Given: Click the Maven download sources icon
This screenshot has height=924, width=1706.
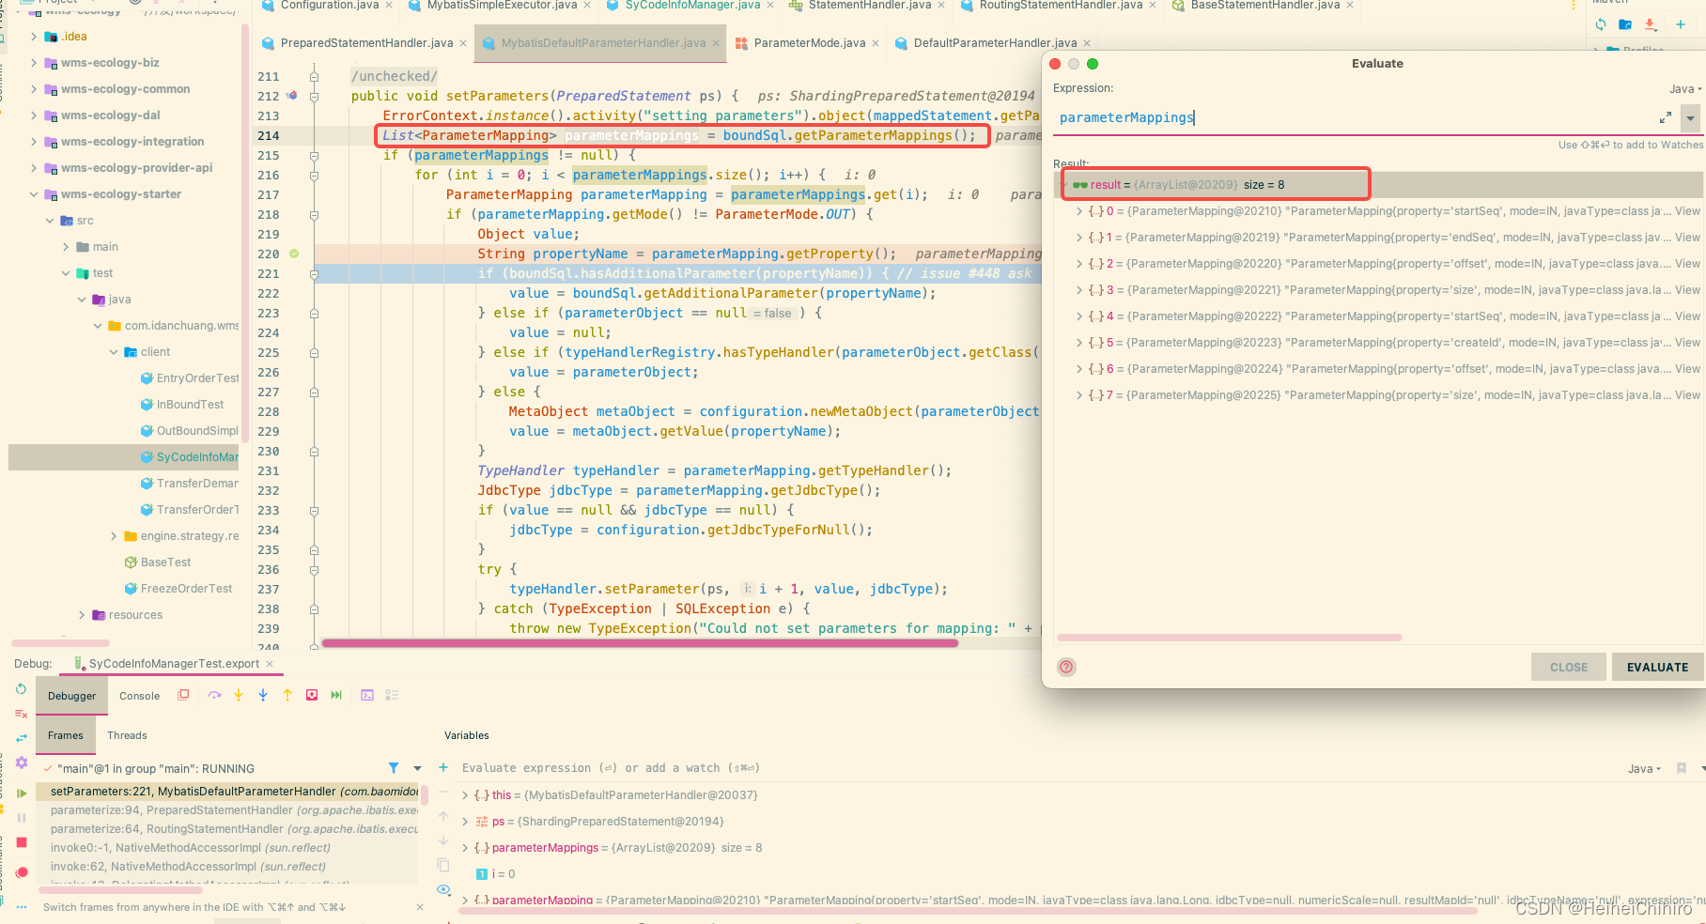Looking at the screenshot, I should click(1651, 24).
